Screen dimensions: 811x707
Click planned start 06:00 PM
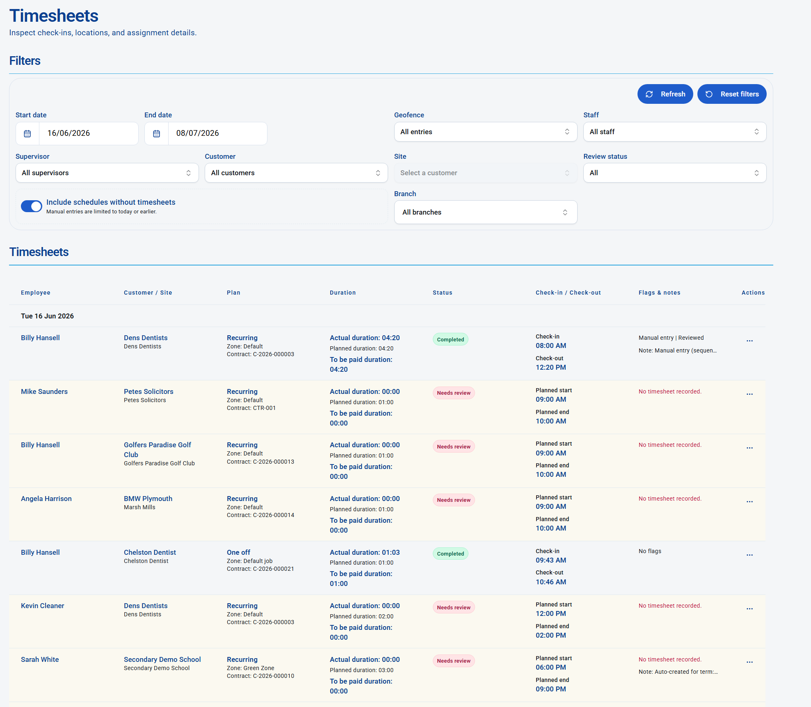point(551,667)
